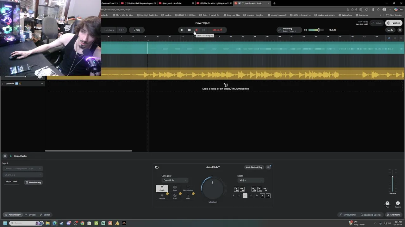Select the Third AutoPitch preset
This screenshot has width=405, height=227.
tap(175, 196)
